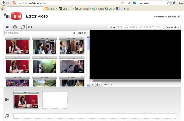Add the 4:07 video using its plus
Viewport: 184px width, 121px height.
point(55,38)
